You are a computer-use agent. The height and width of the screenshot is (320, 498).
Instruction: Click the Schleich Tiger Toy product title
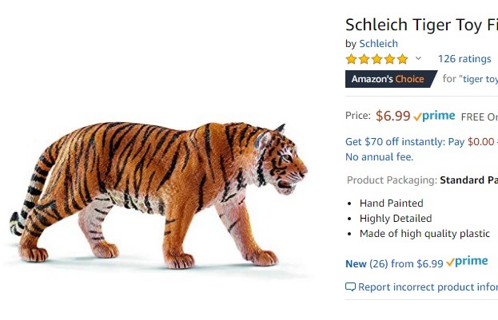coord(421,25)
